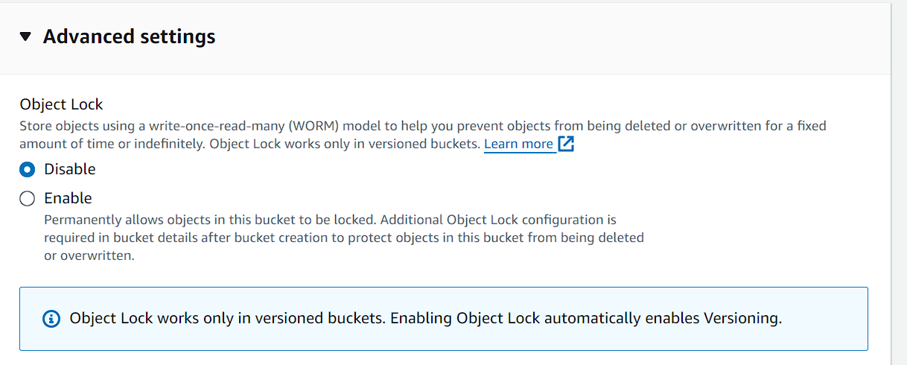Select the Enable radio button
Viewport: 907px width, 365px height.
28,199
